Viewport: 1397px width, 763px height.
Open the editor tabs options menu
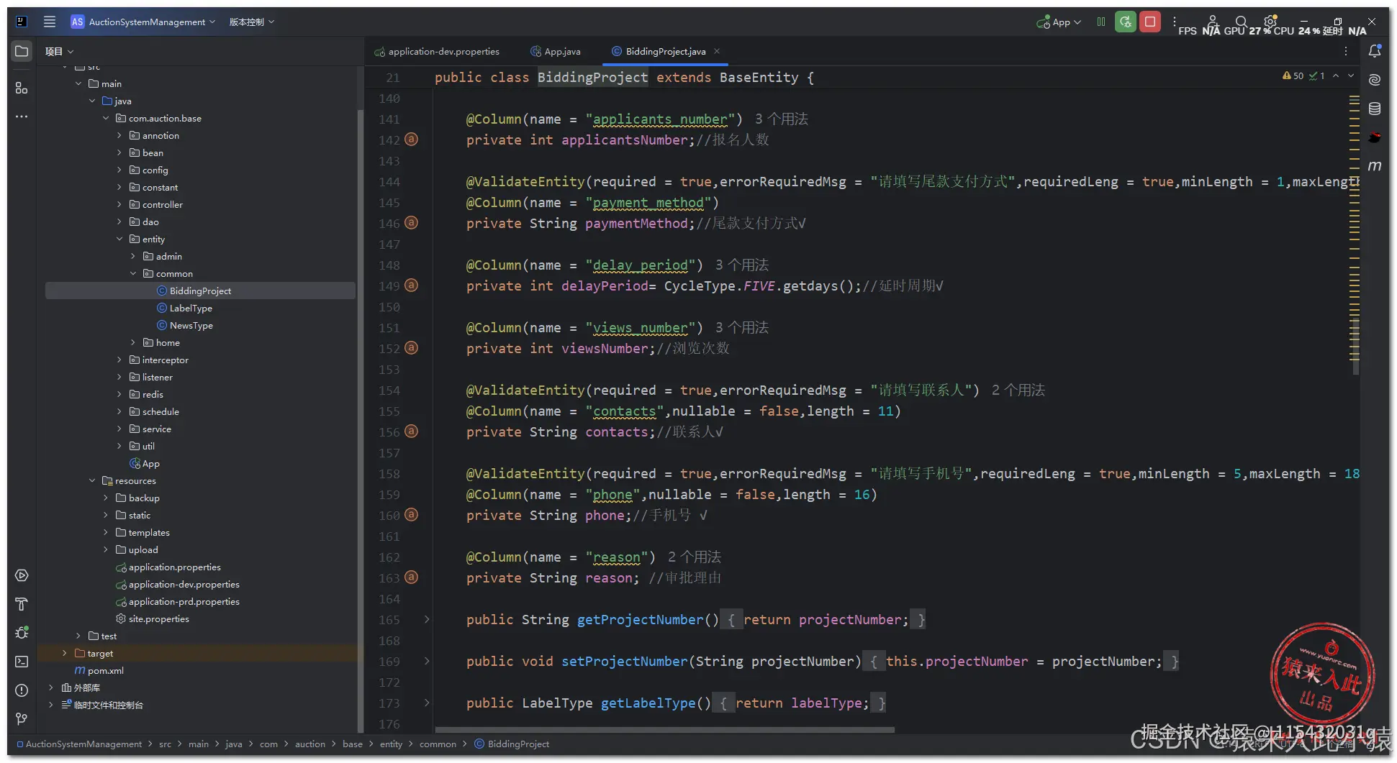coord(1346,51)
